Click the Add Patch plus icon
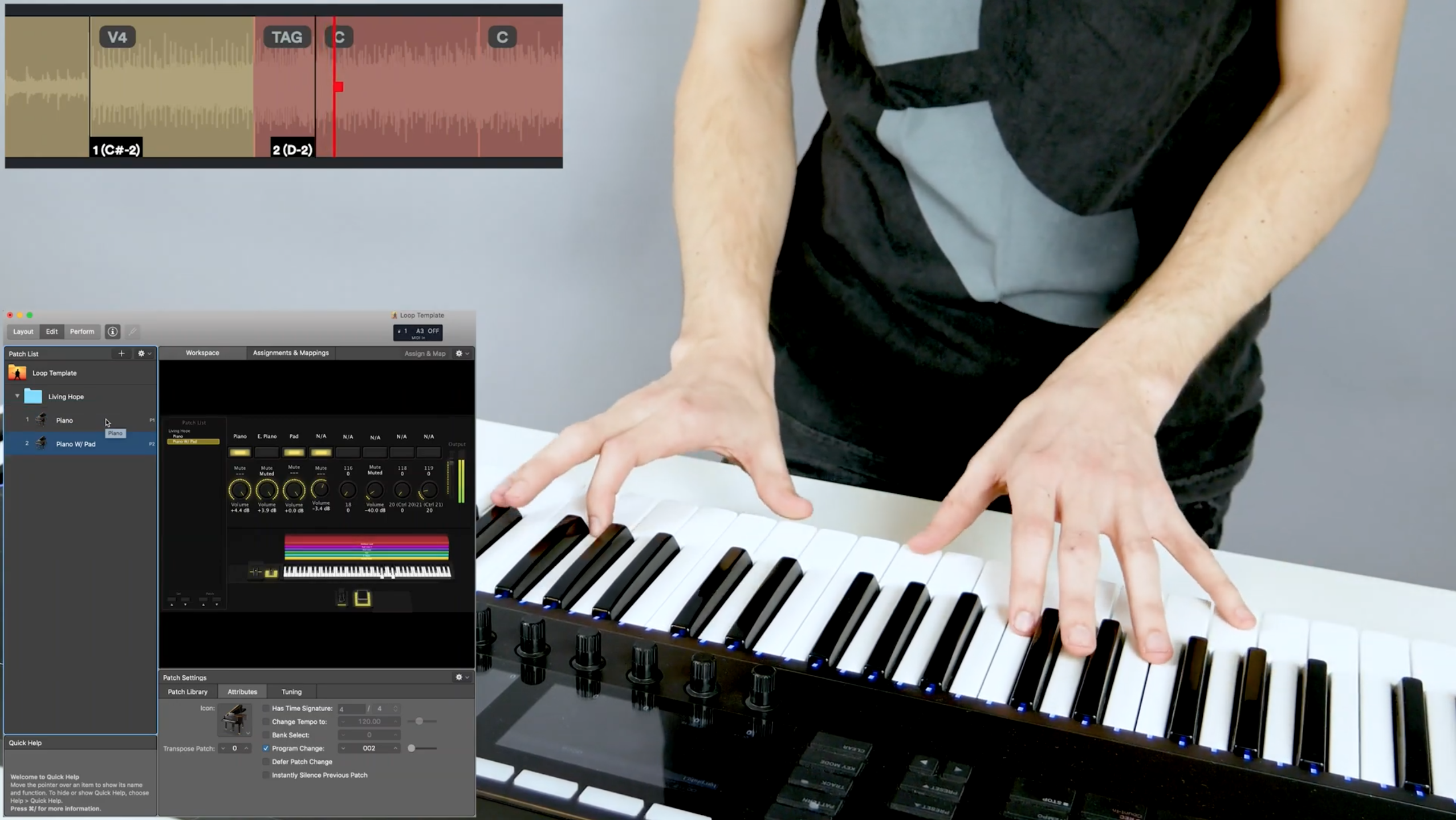 [x=121, y=353]
